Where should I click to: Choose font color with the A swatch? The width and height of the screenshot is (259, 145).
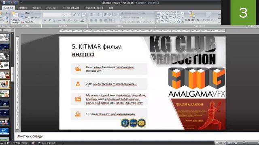click(82, 21)
